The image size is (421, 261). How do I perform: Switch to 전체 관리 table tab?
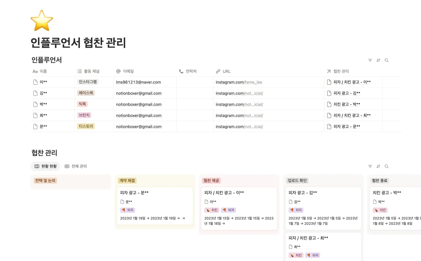(76, 166)
